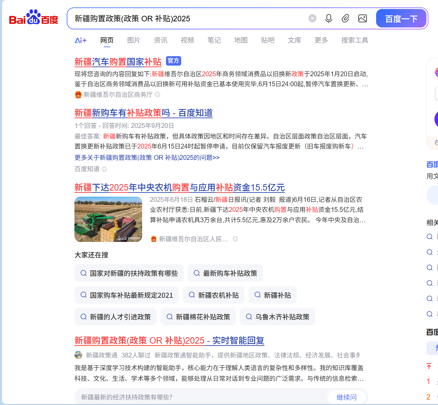This screenshot has height=405, width=438.
Task: Click the 新疆政策通 avatar icon
Action: (78, 355)
